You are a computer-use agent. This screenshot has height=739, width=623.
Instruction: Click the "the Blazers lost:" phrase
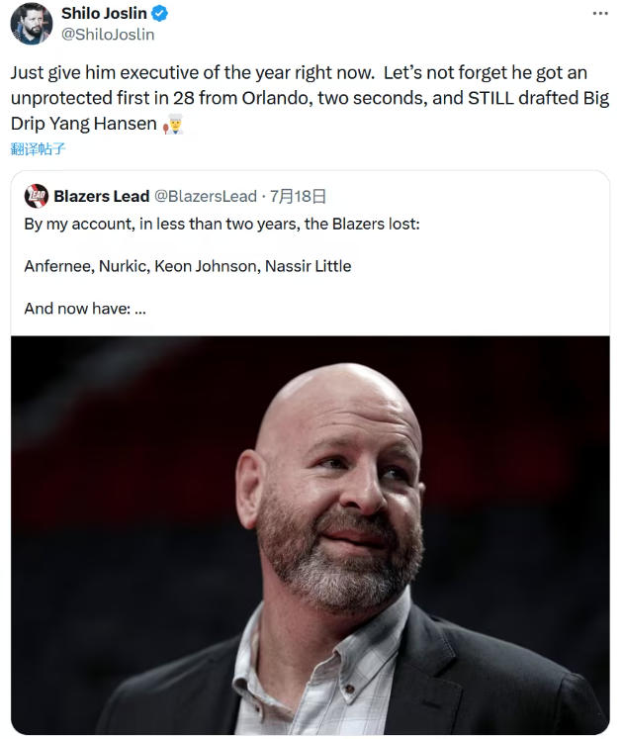coord(362,224)
